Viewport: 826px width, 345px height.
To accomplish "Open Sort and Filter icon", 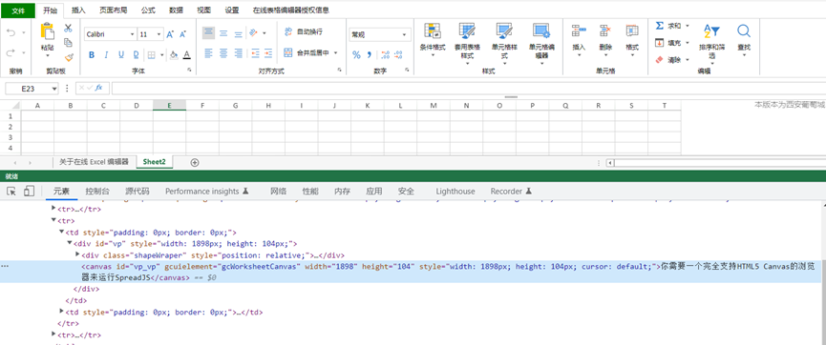I will tap(711, 30).
